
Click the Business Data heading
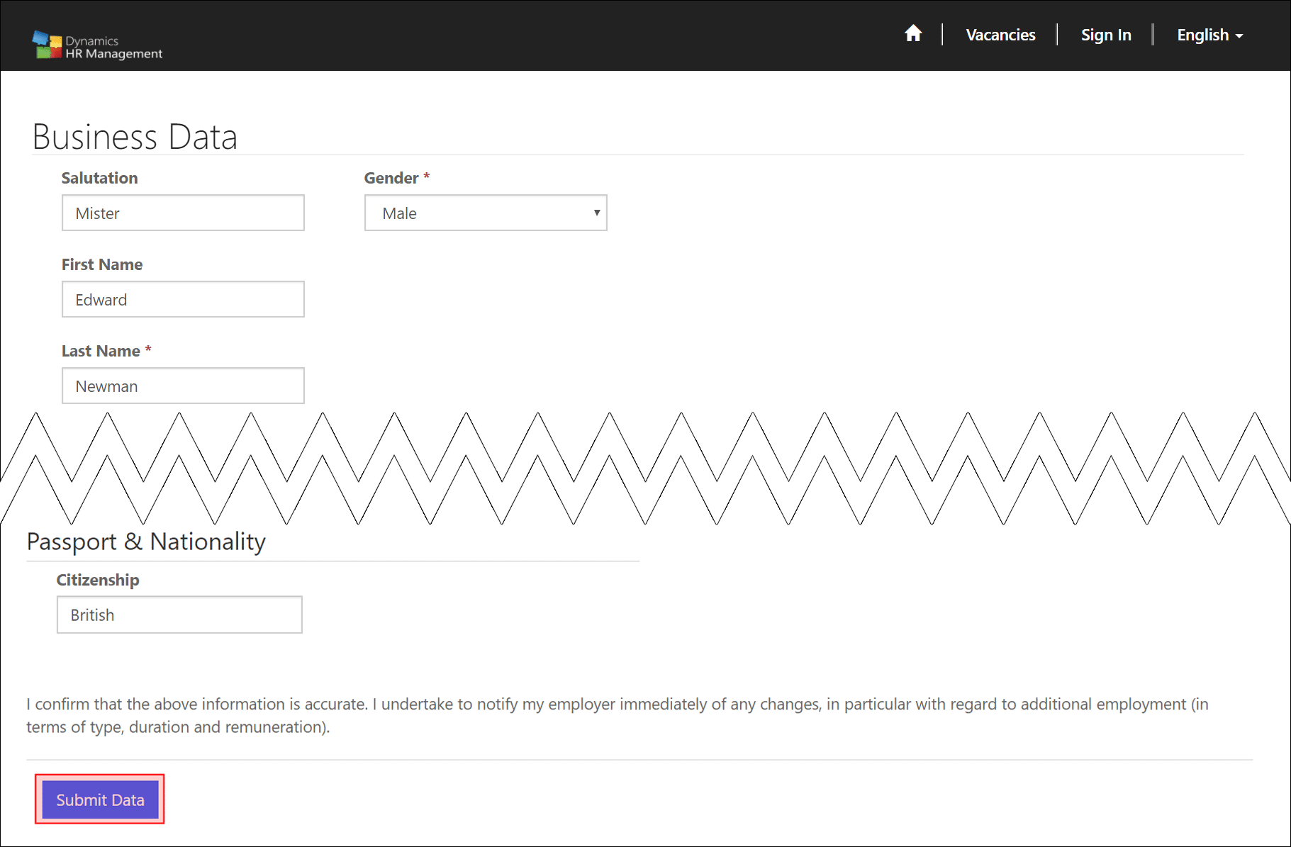(135, 137)
